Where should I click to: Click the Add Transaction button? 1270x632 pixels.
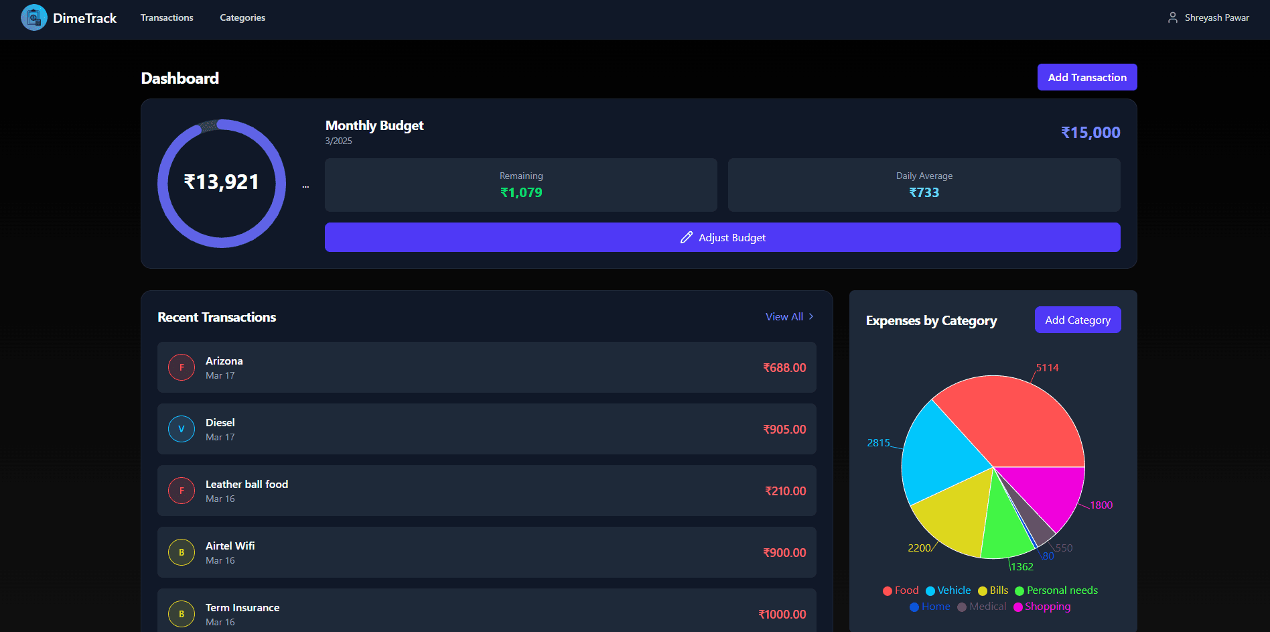(x=1086, y=77)
